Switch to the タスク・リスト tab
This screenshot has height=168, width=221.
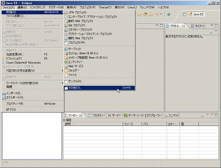click(x=198, y=26)
